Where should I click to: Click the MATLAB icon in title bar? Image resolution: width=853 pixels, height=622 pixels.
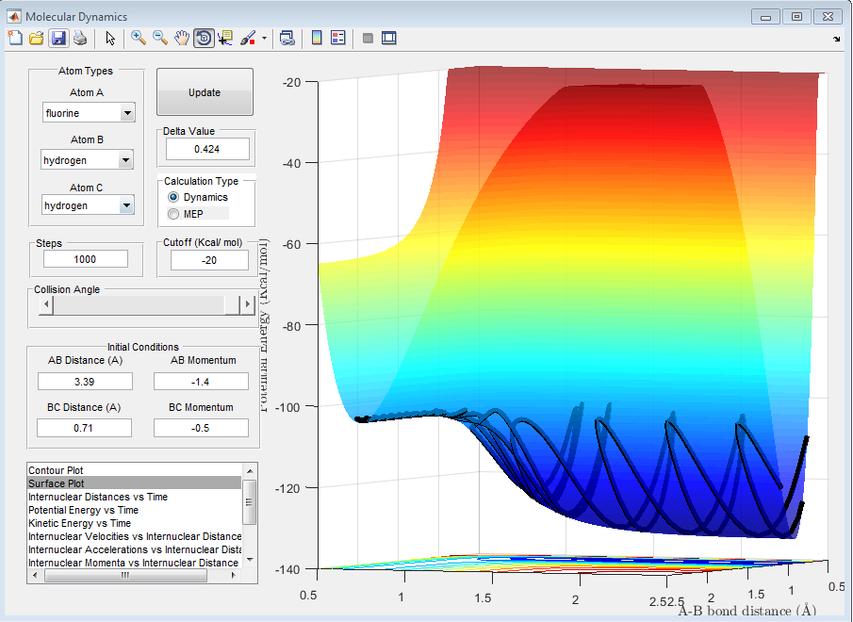13,16
